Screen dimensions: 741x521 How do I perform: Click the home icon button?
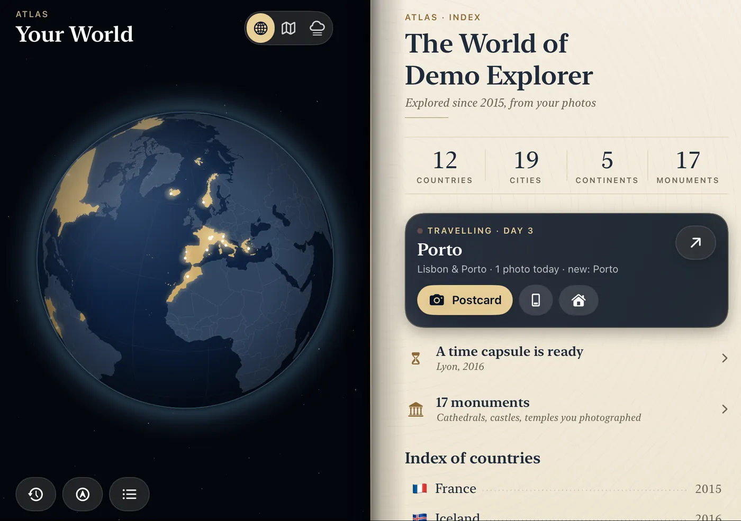[x=579, y=300]
